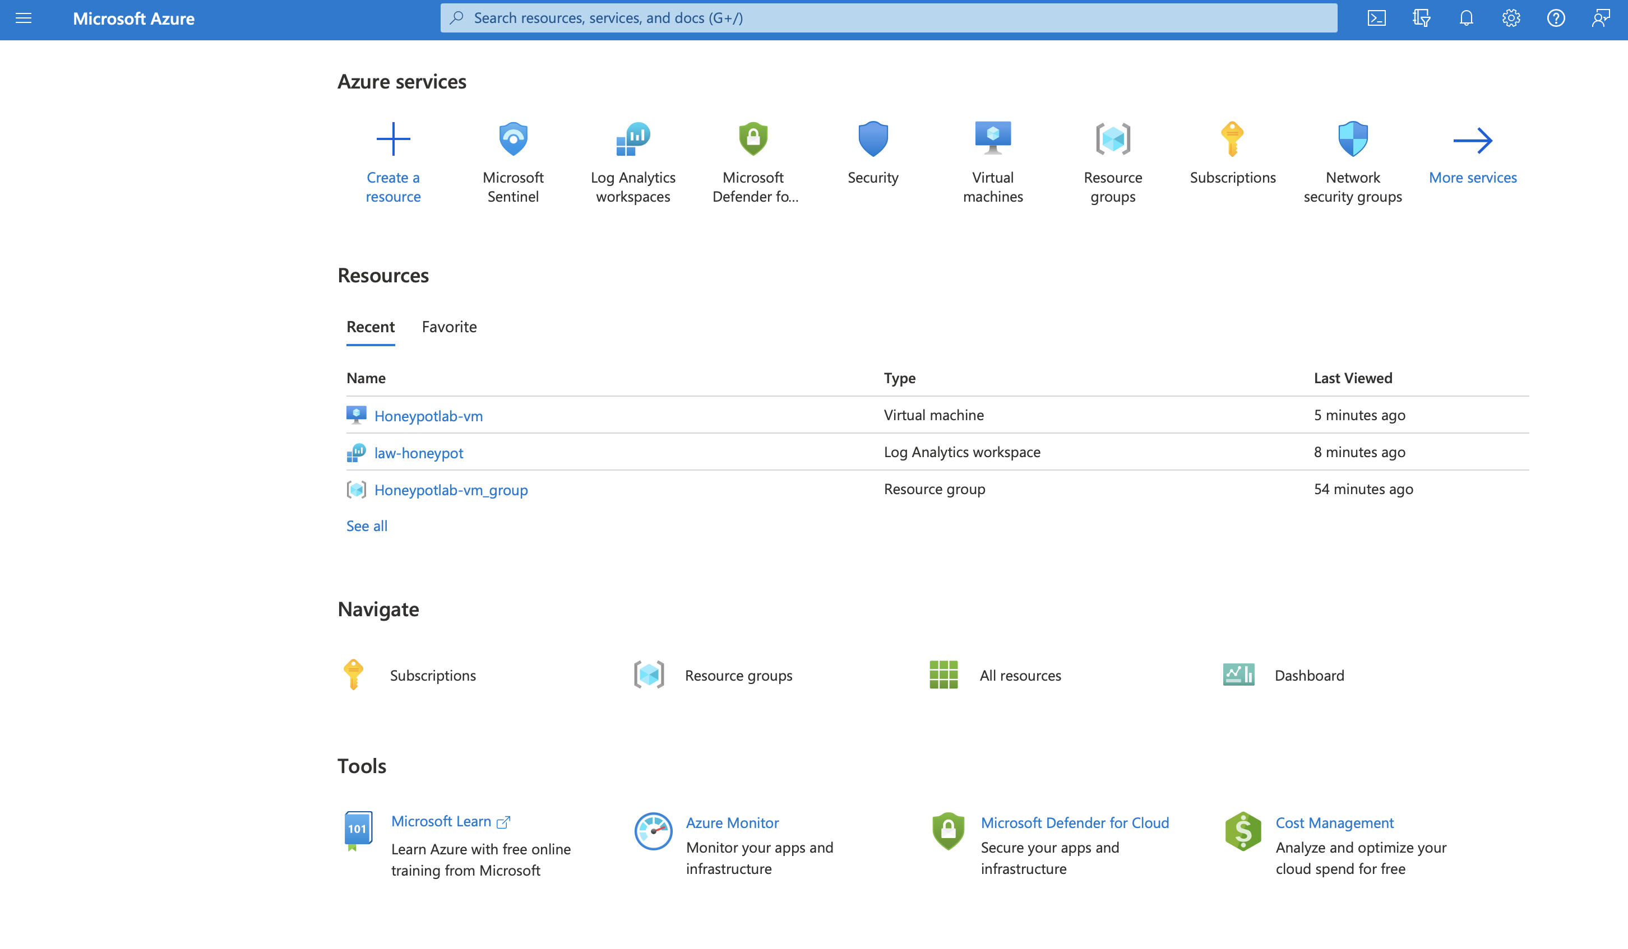This screenshot has width=1628, height=949.
Task: Open Microsoft Sentinel service icon
Action: [x=513, y=139]
